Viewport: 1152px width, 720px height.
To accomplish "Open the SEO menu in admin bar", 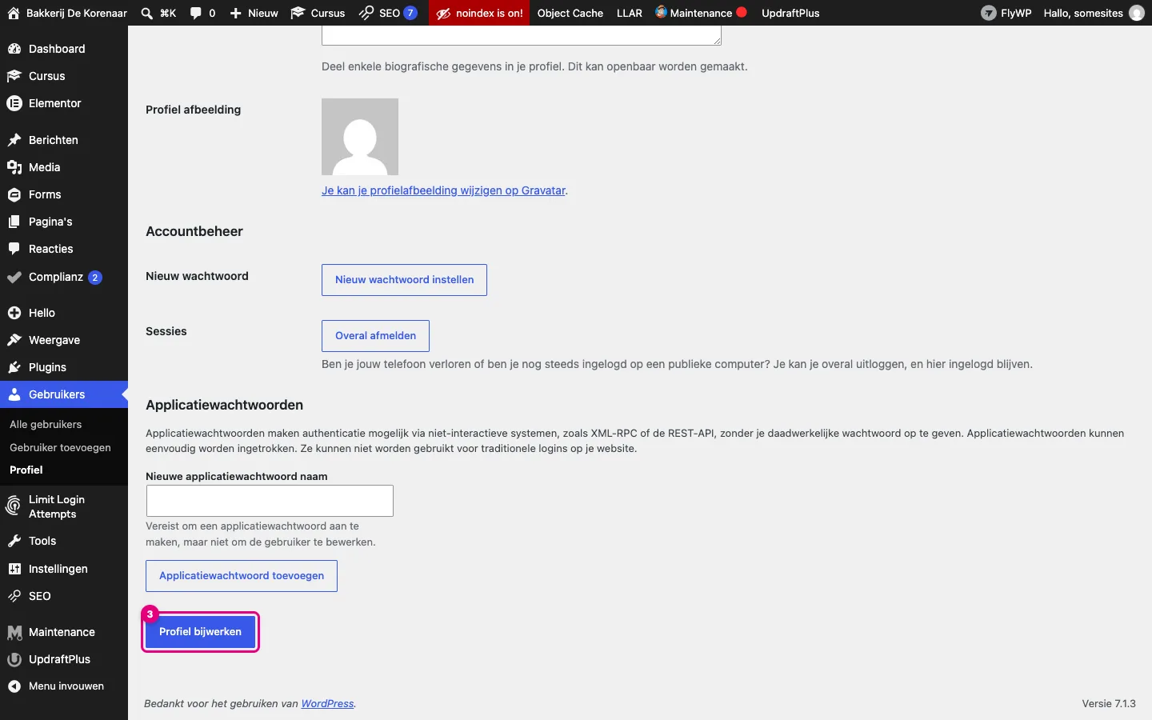I will tap(388, 13).
